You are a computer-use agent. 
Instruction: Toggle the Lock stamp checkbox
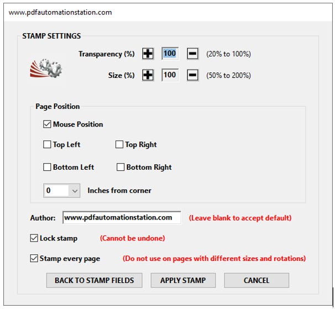click(x=34, y=238)
